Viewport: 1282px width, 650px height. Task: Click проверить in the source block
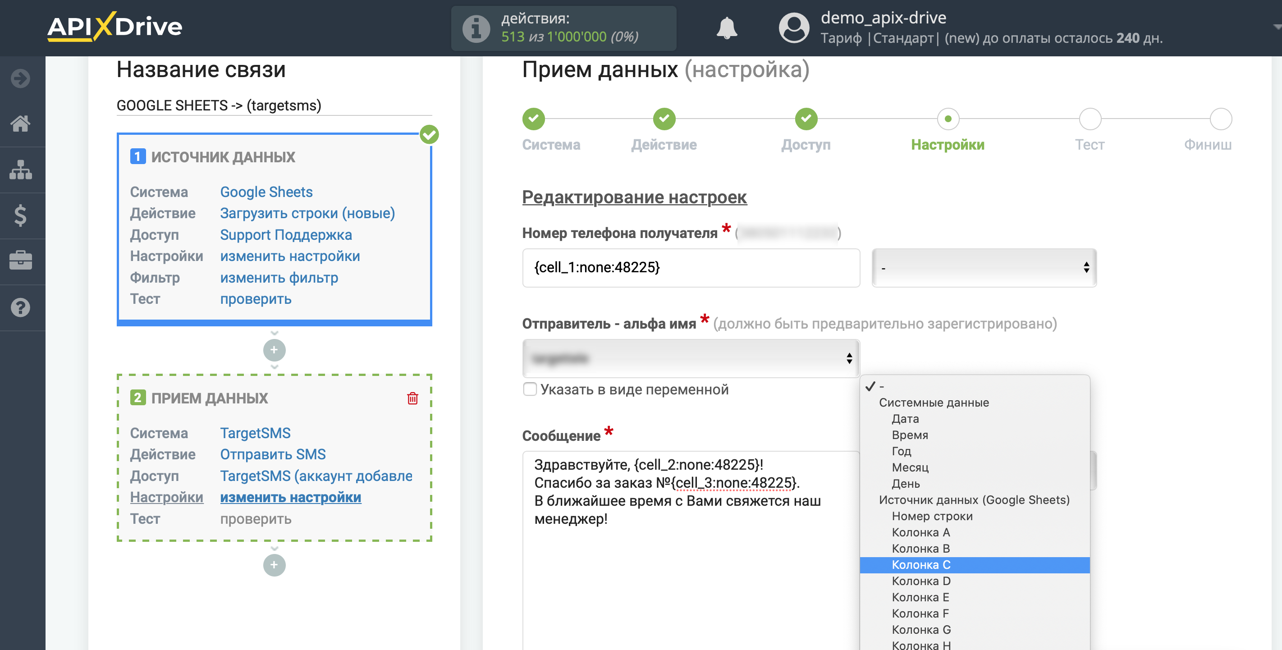tap(256, 299)
